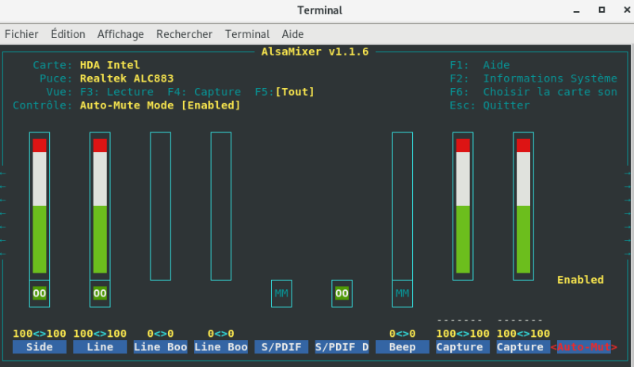This screenshot has width=634, height=367.
Task: Open the Édition menu
Action: click(68, 34)
